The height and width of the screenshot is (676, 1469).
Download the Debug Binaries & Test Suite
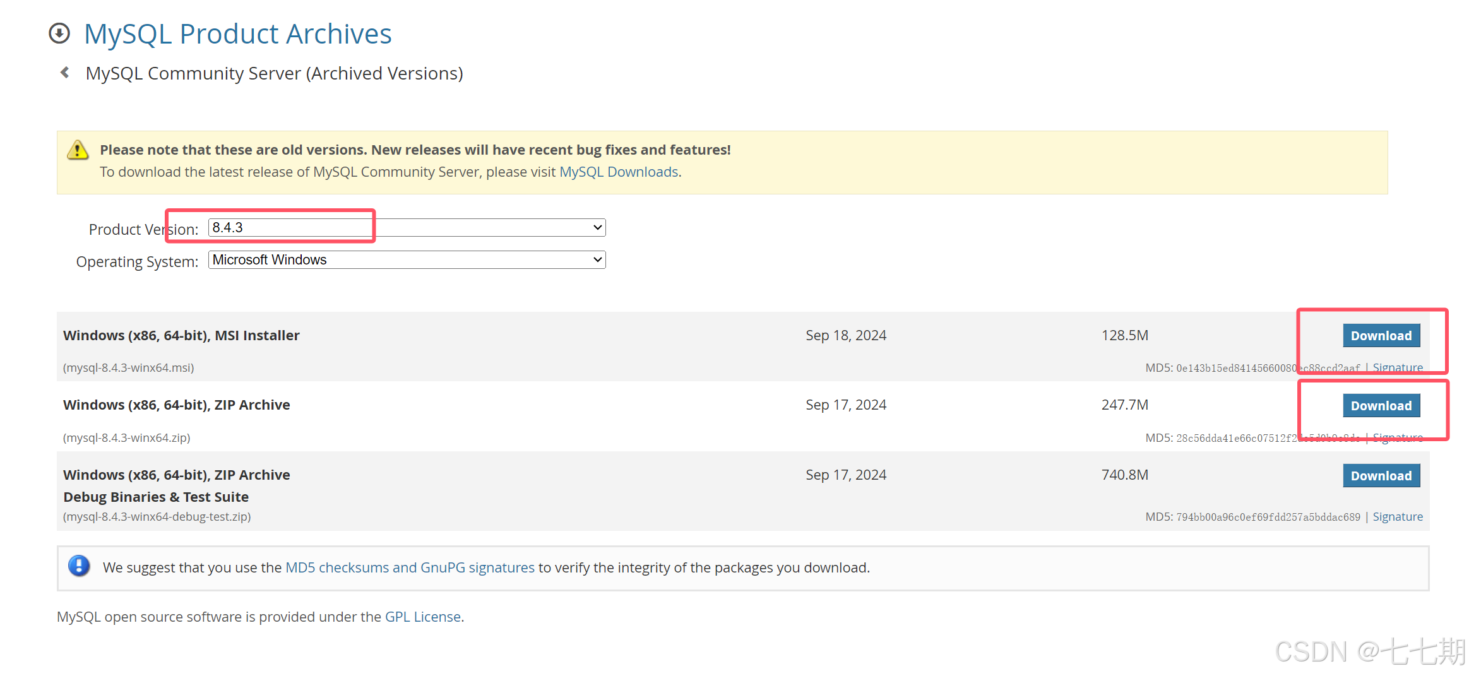pyautogui.click(x=1381, y=476)
